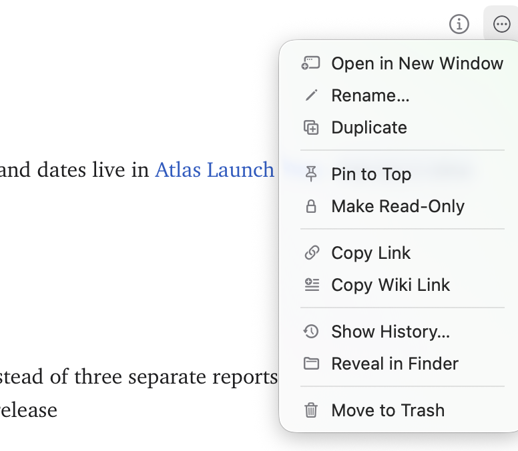Select the Rename… menu entry
Viewport: 518px width, 451px height.
point(402,95)
